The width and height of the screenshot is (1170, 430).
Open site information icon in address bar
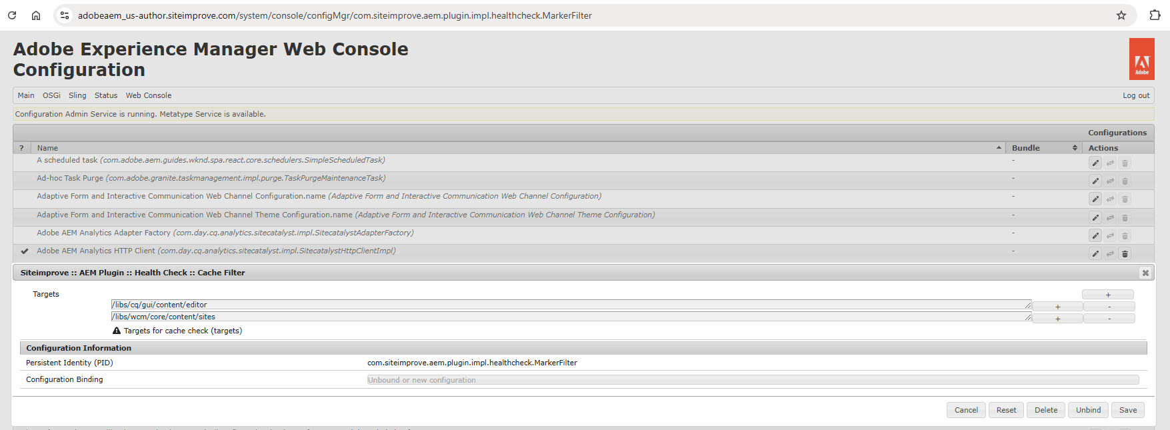pyautogui.click(x=65, y=15)
